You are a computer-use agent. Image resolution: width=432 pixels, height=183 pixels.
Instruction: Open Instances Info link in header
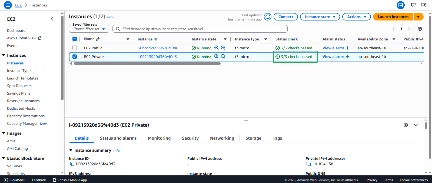[110, 17]
